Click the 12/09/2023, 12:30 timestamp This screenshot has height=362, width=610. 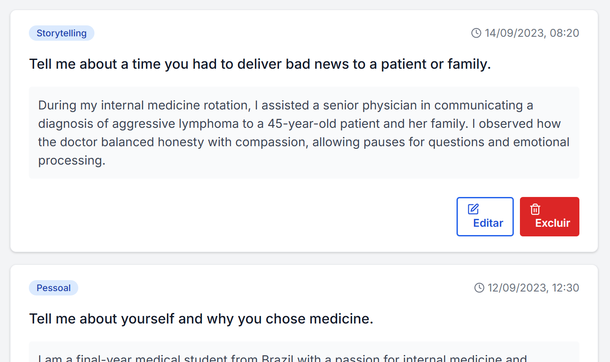[533, 288]
